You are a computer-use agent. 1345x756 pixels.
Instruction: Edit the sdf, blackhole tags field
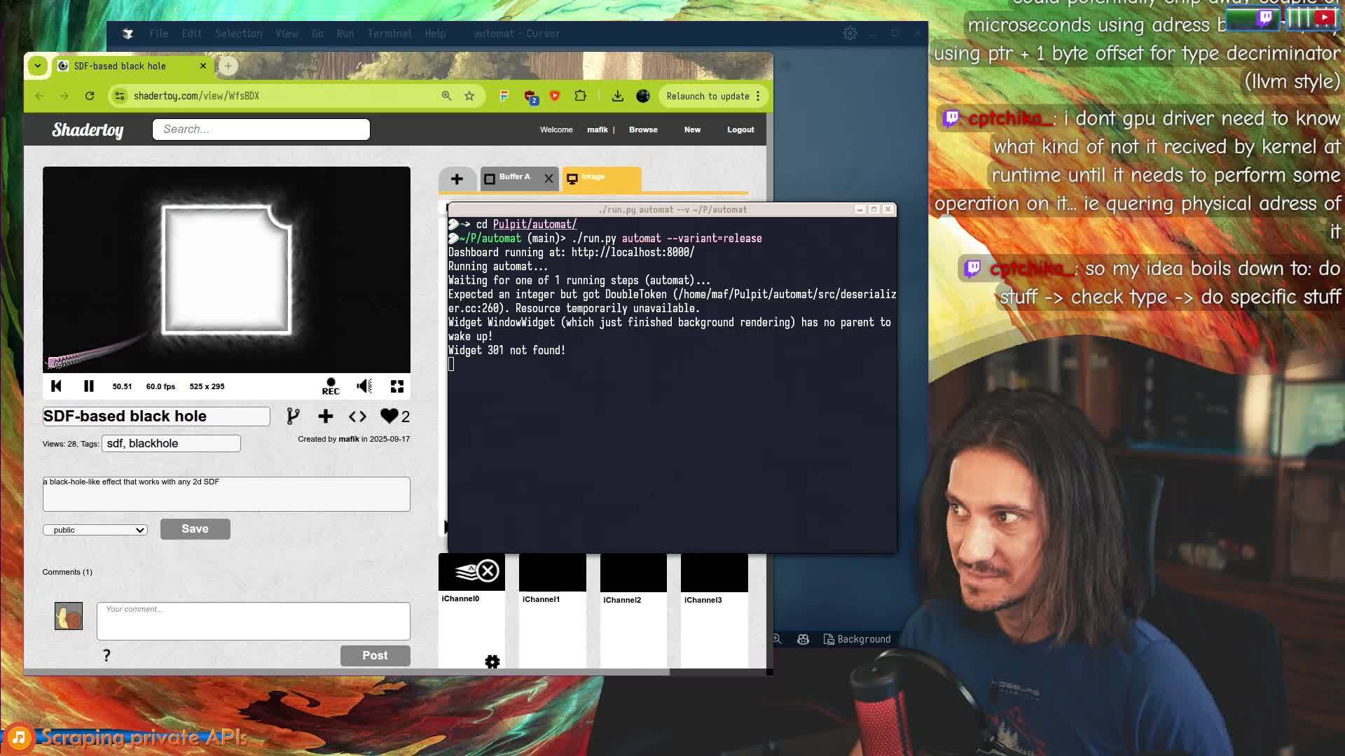click(x=170, y=443)
